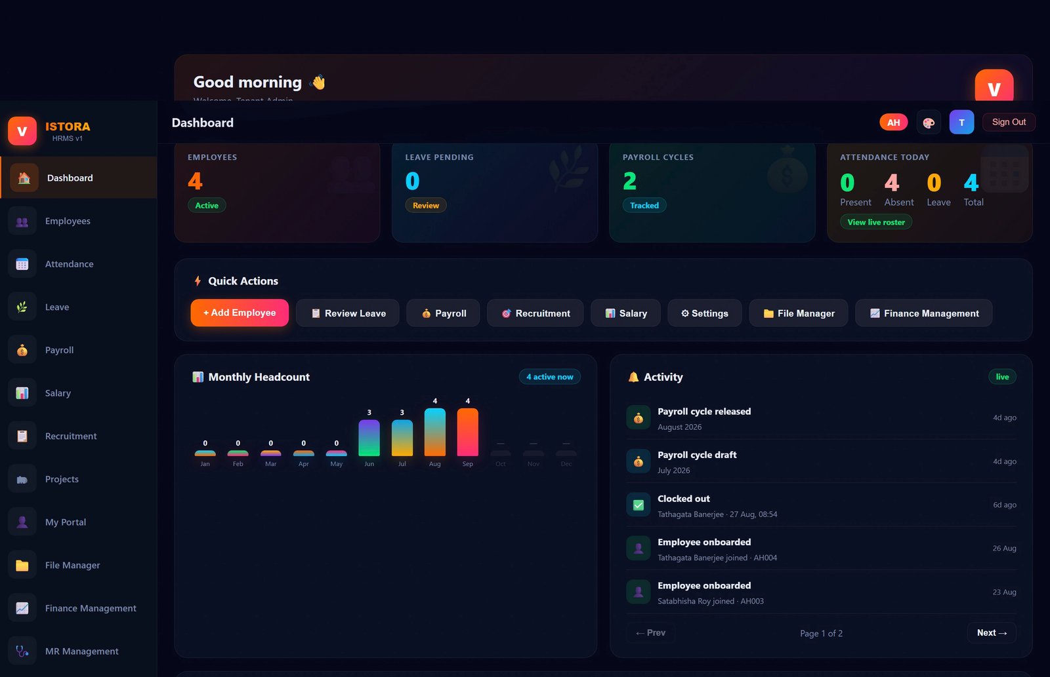
Task: Click the MR Management stethoscope icon
Action: (x=22, y=651)
